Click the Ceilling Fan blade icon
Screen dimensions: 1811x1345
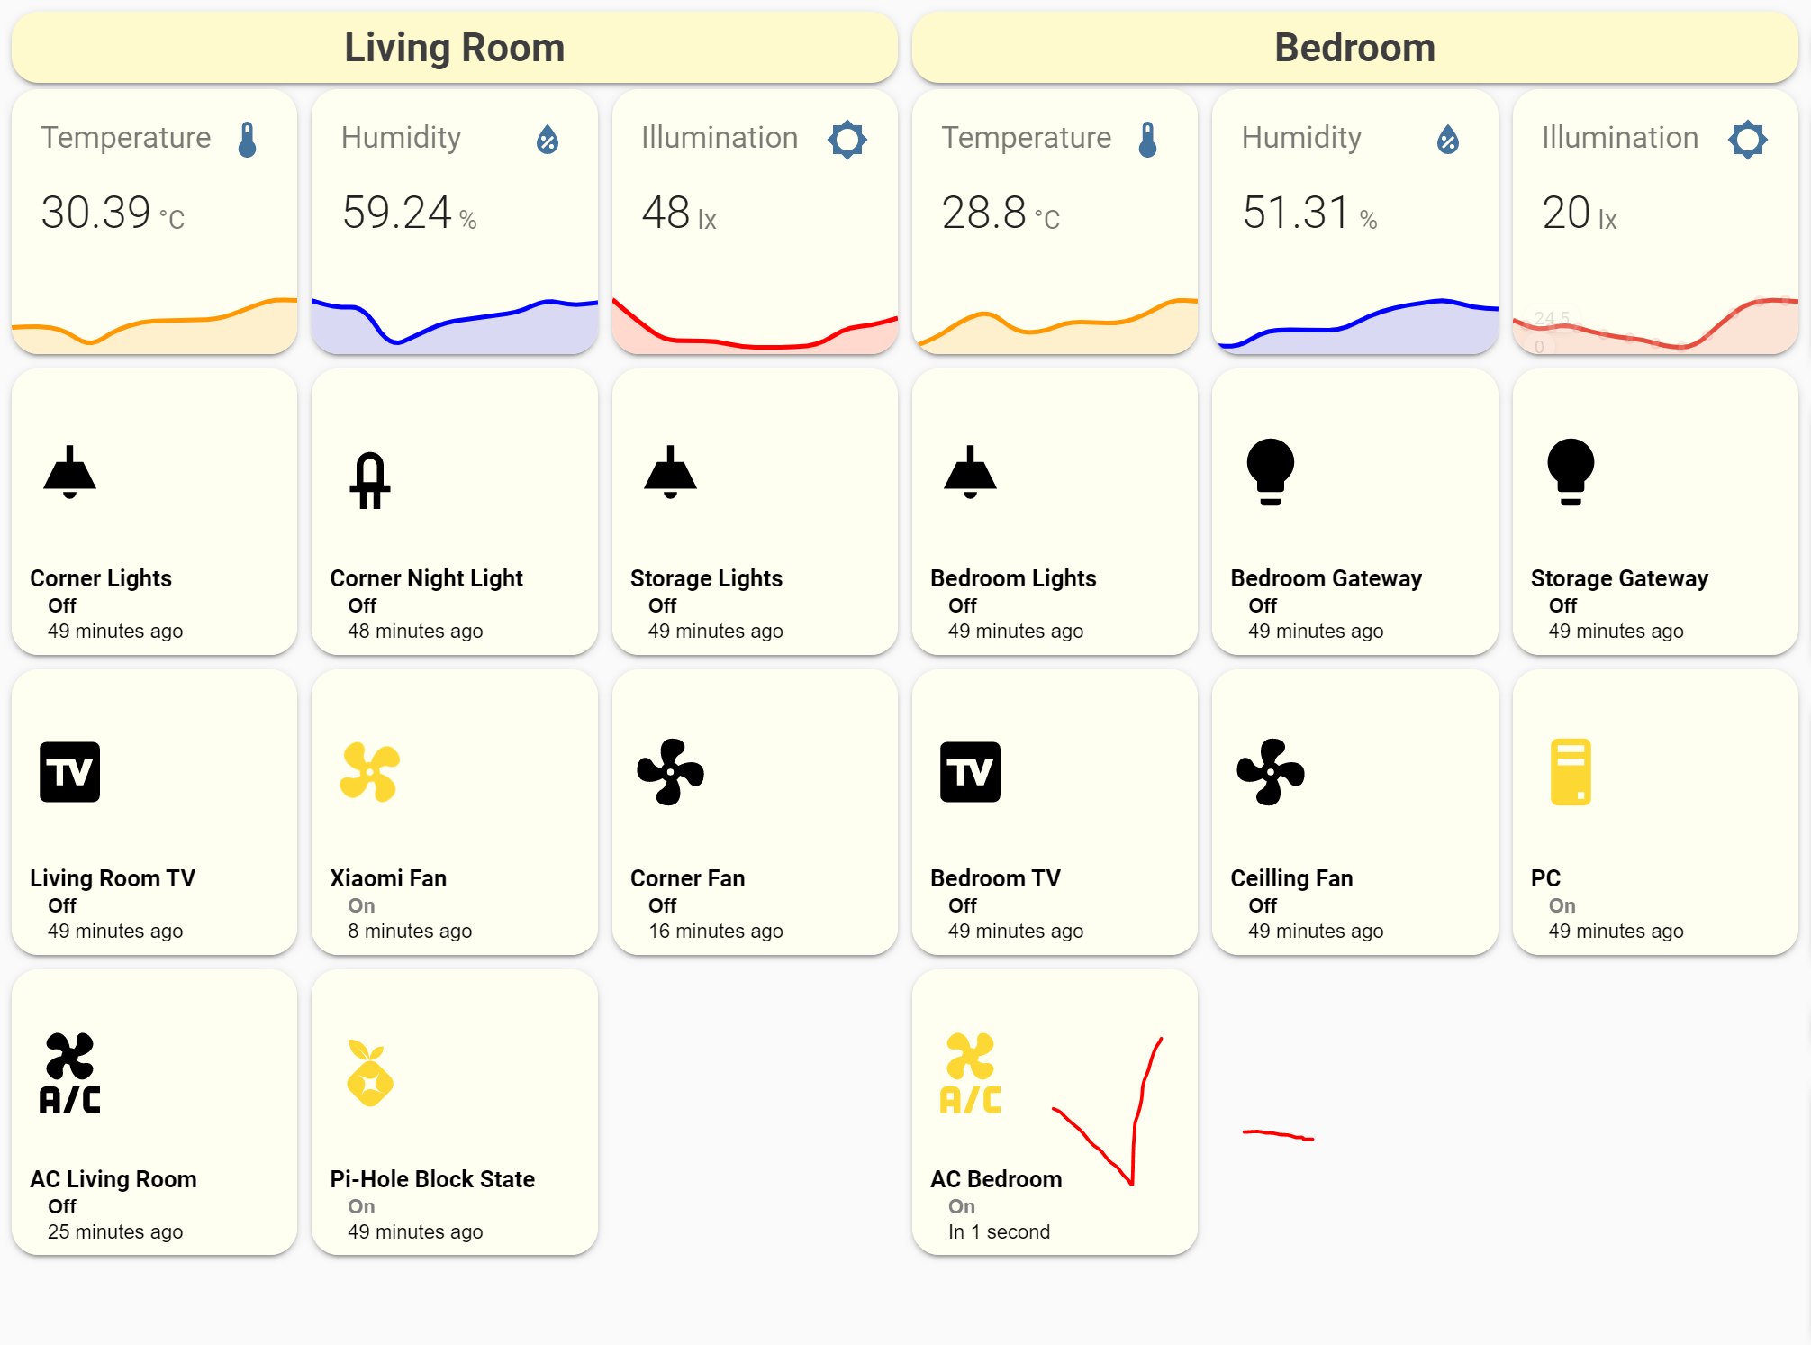(1271, 773)
